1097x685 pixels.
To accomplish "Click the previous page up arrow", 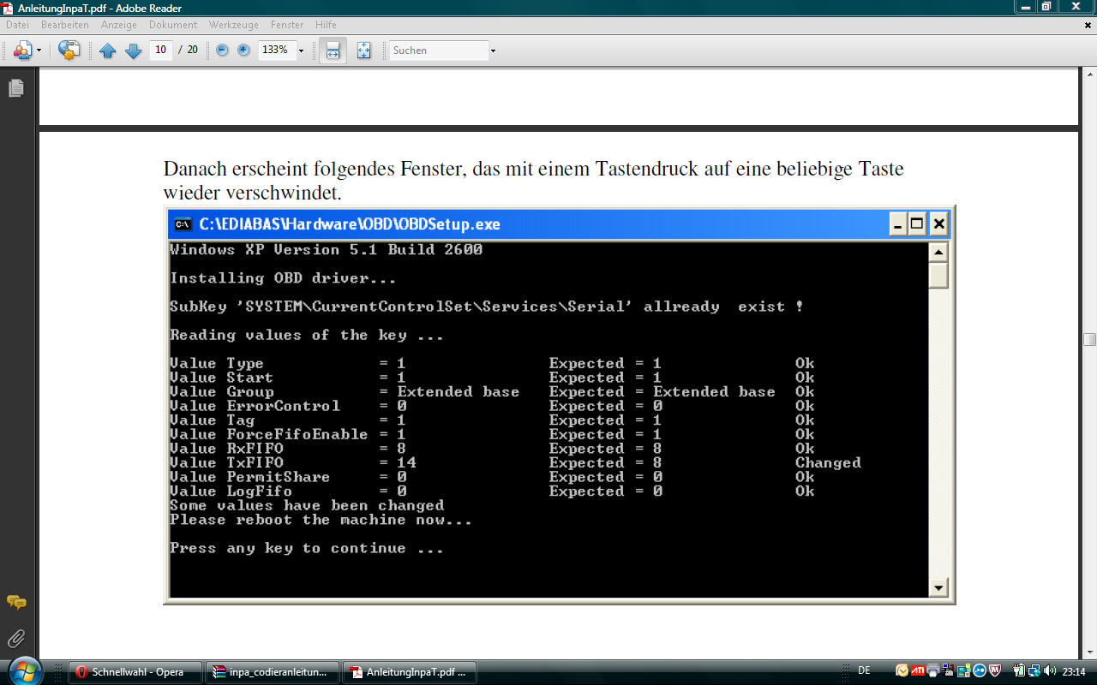I will [x=107, y=51].
